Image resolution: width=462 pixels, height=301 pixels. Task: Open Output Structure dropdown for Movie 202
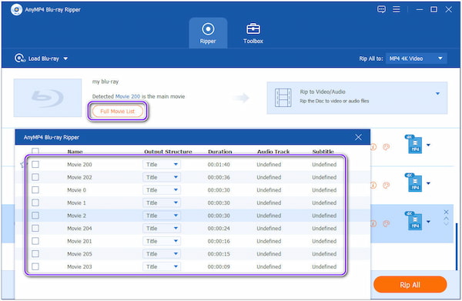(162, 177)
